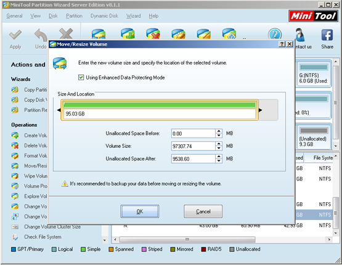Decrease Unallocated Space Before value with down arrow
Screen dimensions: 342x265
coord(219,136)
